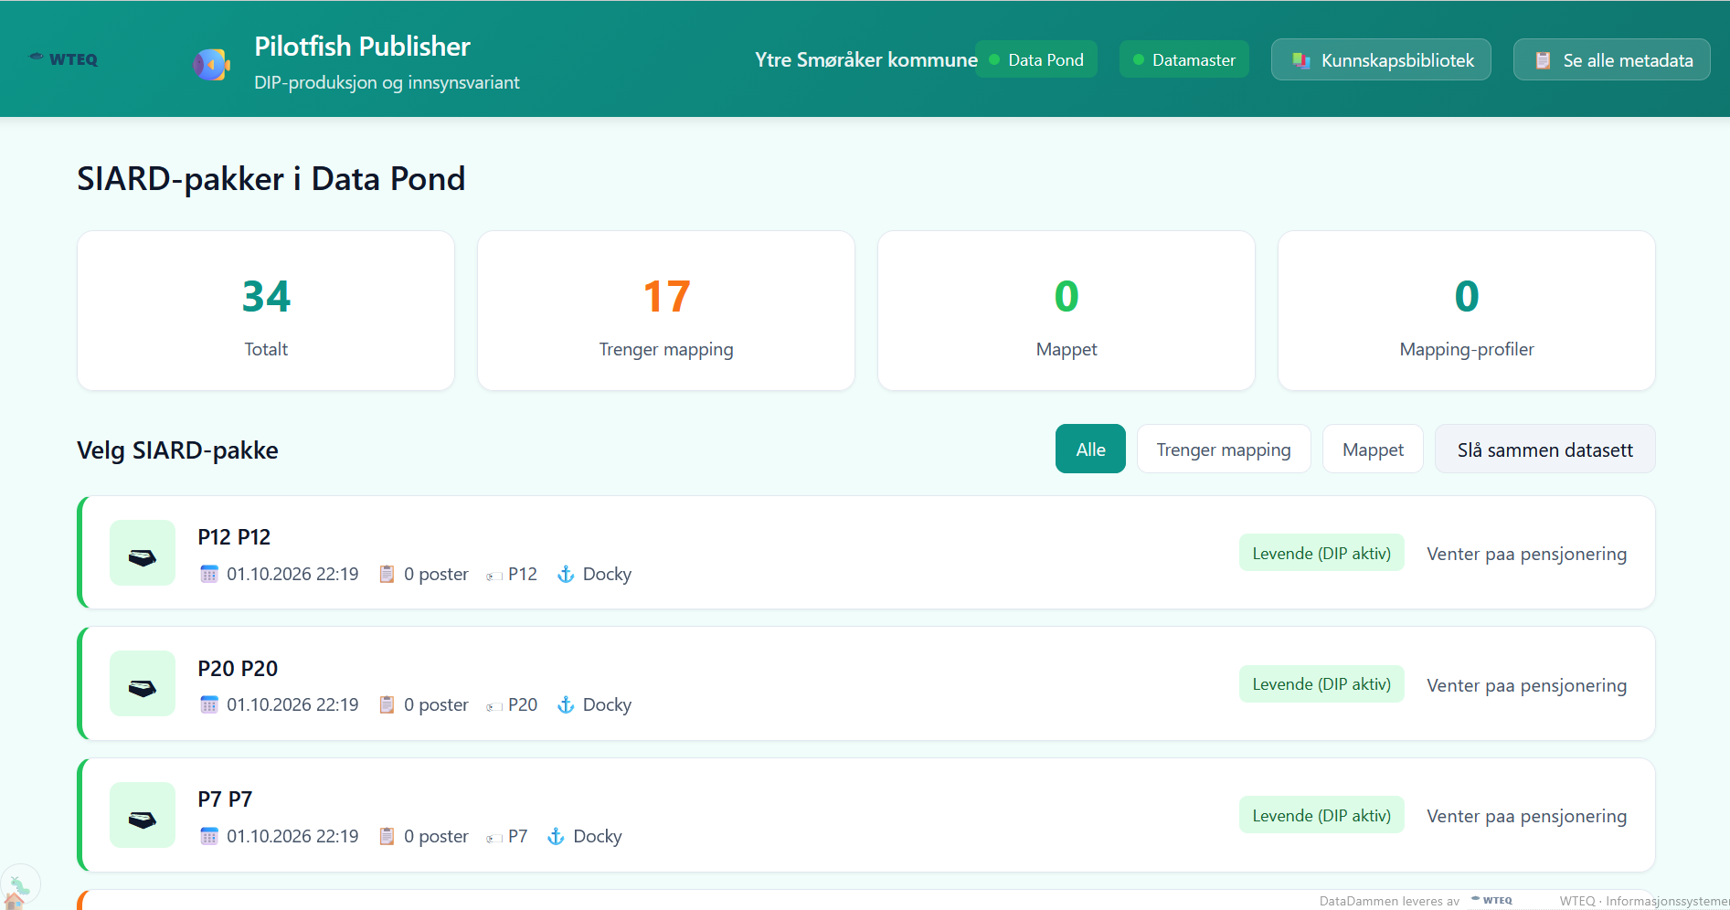Click the anchor Docky icon for P7
The image size is (1730, 910).
click(556, 836)
